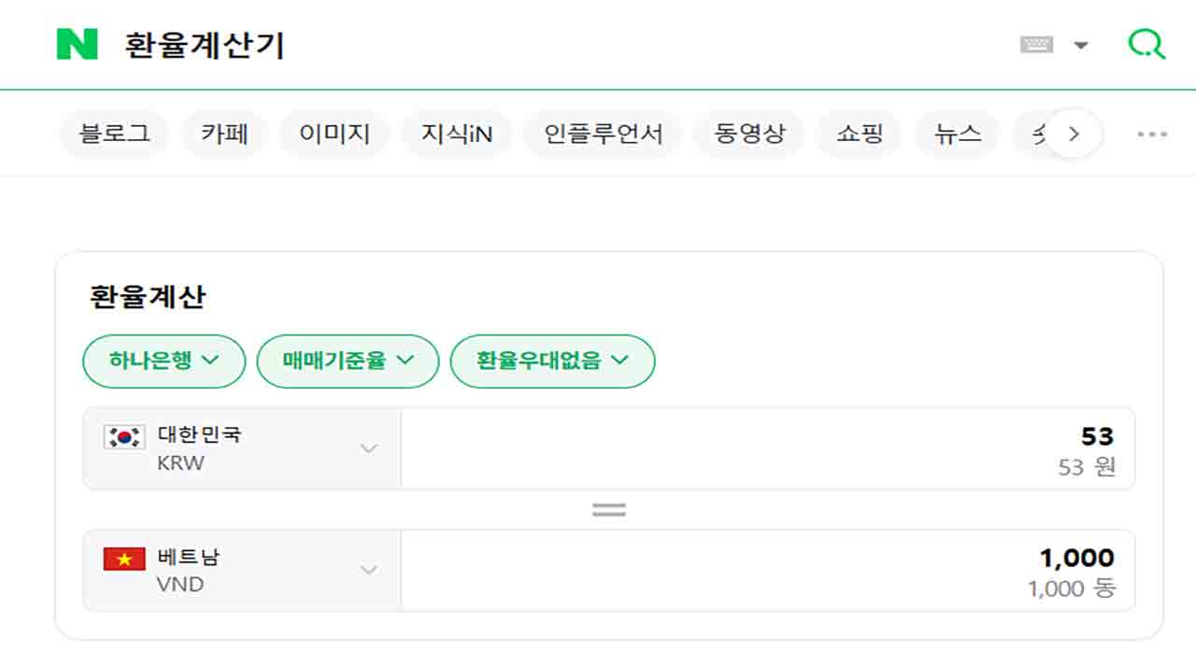The image size is (1196, 652).
Task: Open the 하나은행 bank selector
Action: [164, 361]
